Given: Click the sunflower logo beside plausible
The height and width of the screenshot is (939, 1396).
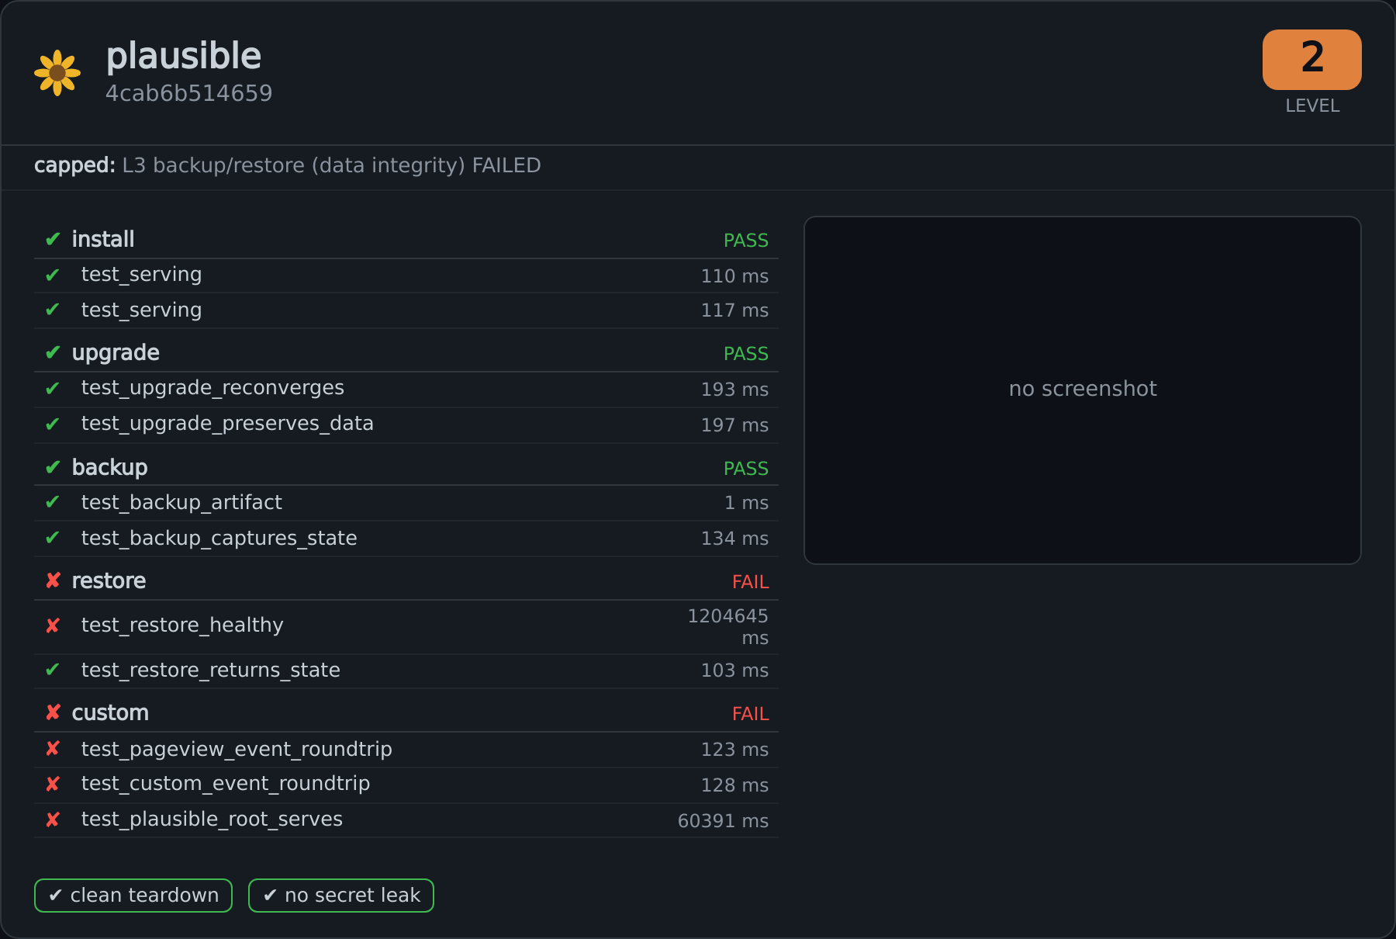Looking at the screenshot, I should pyautogui.click(x=57, y=73).
